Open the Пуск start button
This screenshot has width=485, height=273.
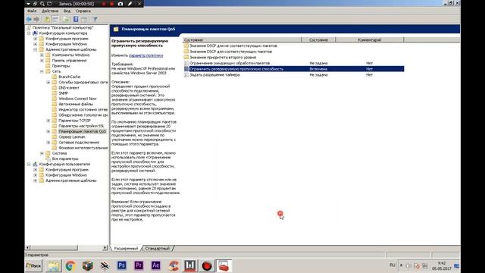coord(33,265)
